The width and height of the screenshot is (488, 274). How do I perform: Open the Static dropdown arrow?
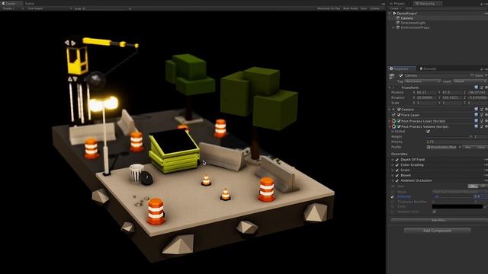point(486,75)
